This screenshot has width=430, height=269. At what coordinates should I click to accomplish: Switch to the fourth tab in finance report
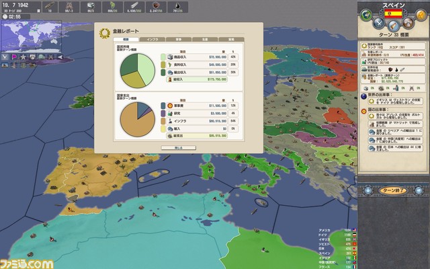point(205,40)
